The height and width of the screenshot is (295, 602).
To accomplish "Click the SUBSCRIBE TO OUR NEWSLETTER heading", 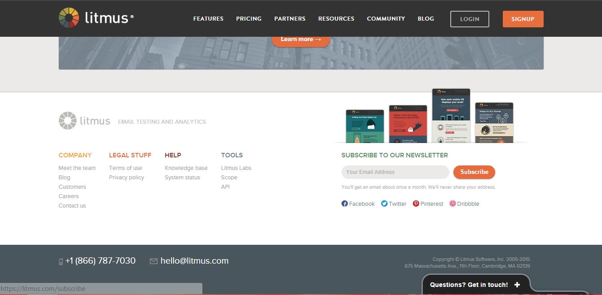I will (395, 155).
